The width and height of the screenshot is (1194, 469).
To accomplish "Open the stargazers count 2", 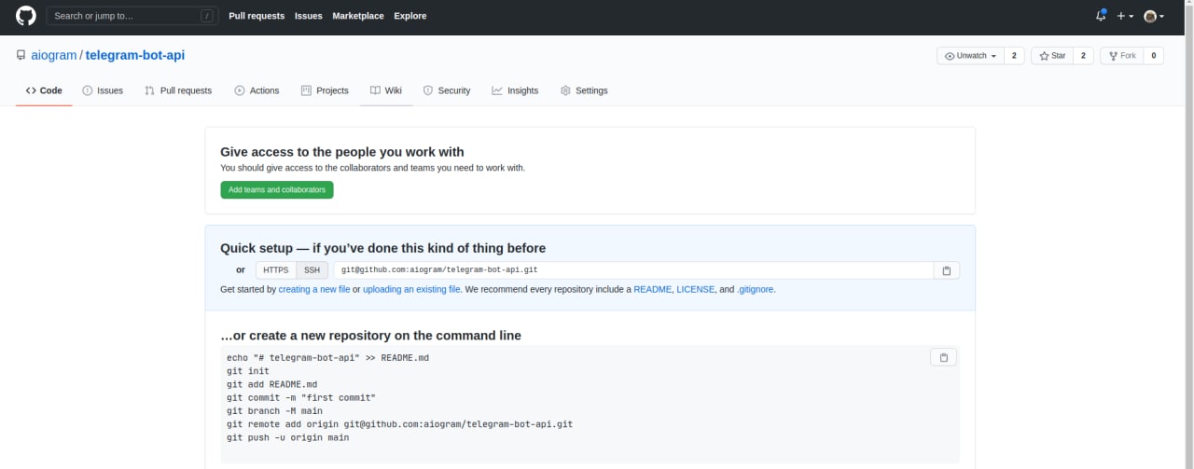I will pos(1083,56).
